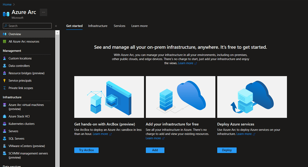
Task: Click the Resource bridges (preview) icon
Action: [4, 73]
